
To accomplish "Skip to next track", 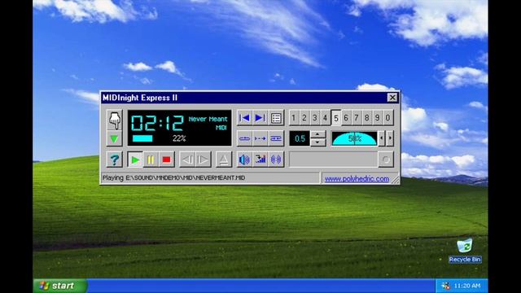I will [x=260, y=118].
